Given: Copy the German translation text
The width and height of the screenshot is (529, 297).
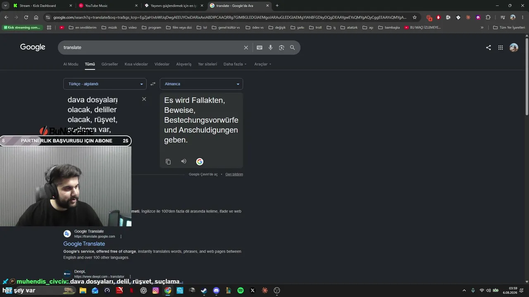Looking at the screenshot, I should 168,162.
